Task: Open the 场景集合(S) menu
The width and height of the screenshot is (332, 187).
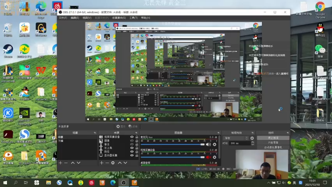Action: (x=119, y=18)
